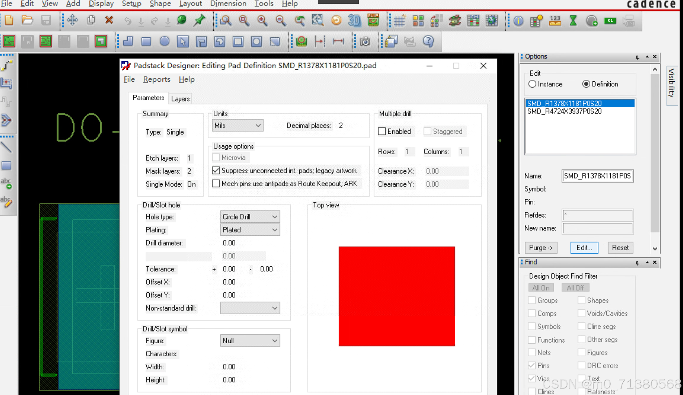Screen dimensions: 683x395
Task: Open the Zoom In magnifier icon
Action: click(263, 21)
